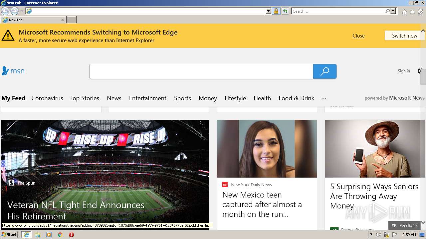Click the toolbar search magnifier icon
426x239 pixels.
(387, 11)
